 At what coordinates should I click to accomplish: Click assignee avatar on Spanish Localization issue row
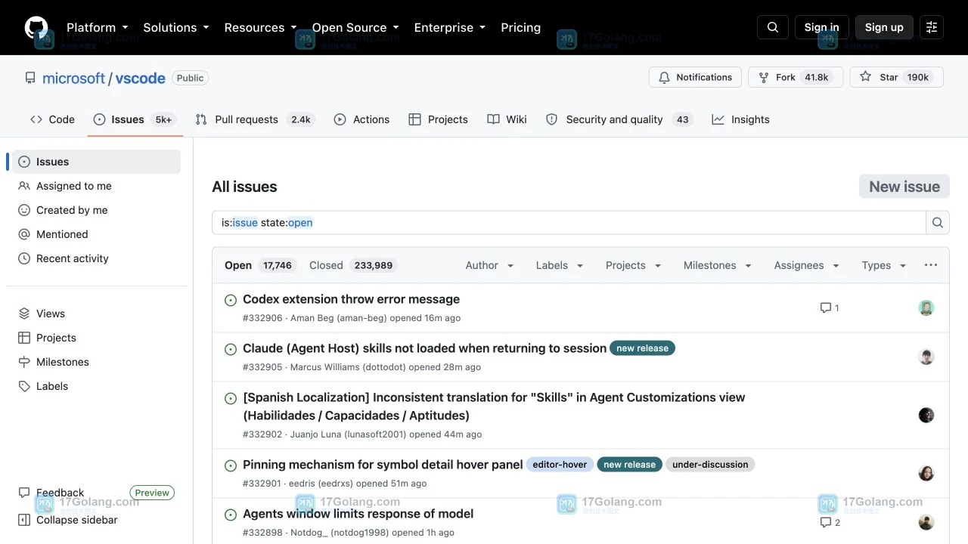coord(926,415)
